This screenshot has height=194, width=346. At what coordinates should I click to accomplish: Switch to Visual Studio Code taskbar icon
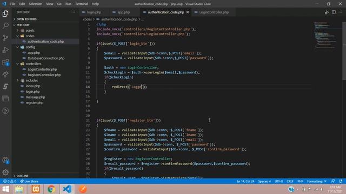coord(67,189)
